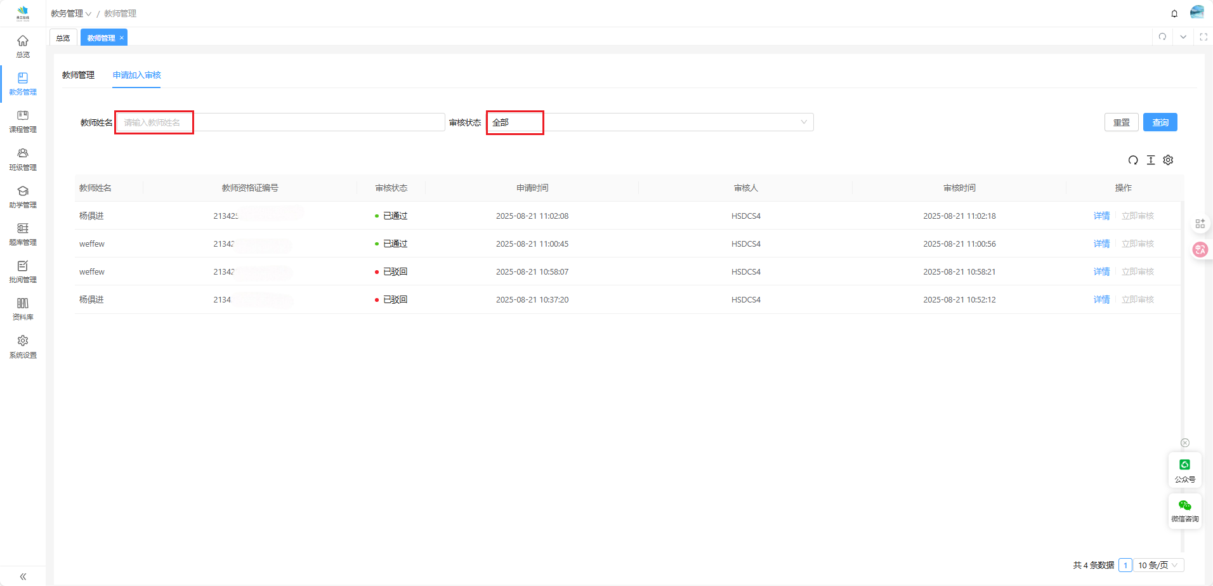Collapse the left sidebar menu
This screenshot has width=1213, height=586.
[23, 576]
